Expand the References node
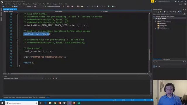187x105 pixels. pos(156,20)
